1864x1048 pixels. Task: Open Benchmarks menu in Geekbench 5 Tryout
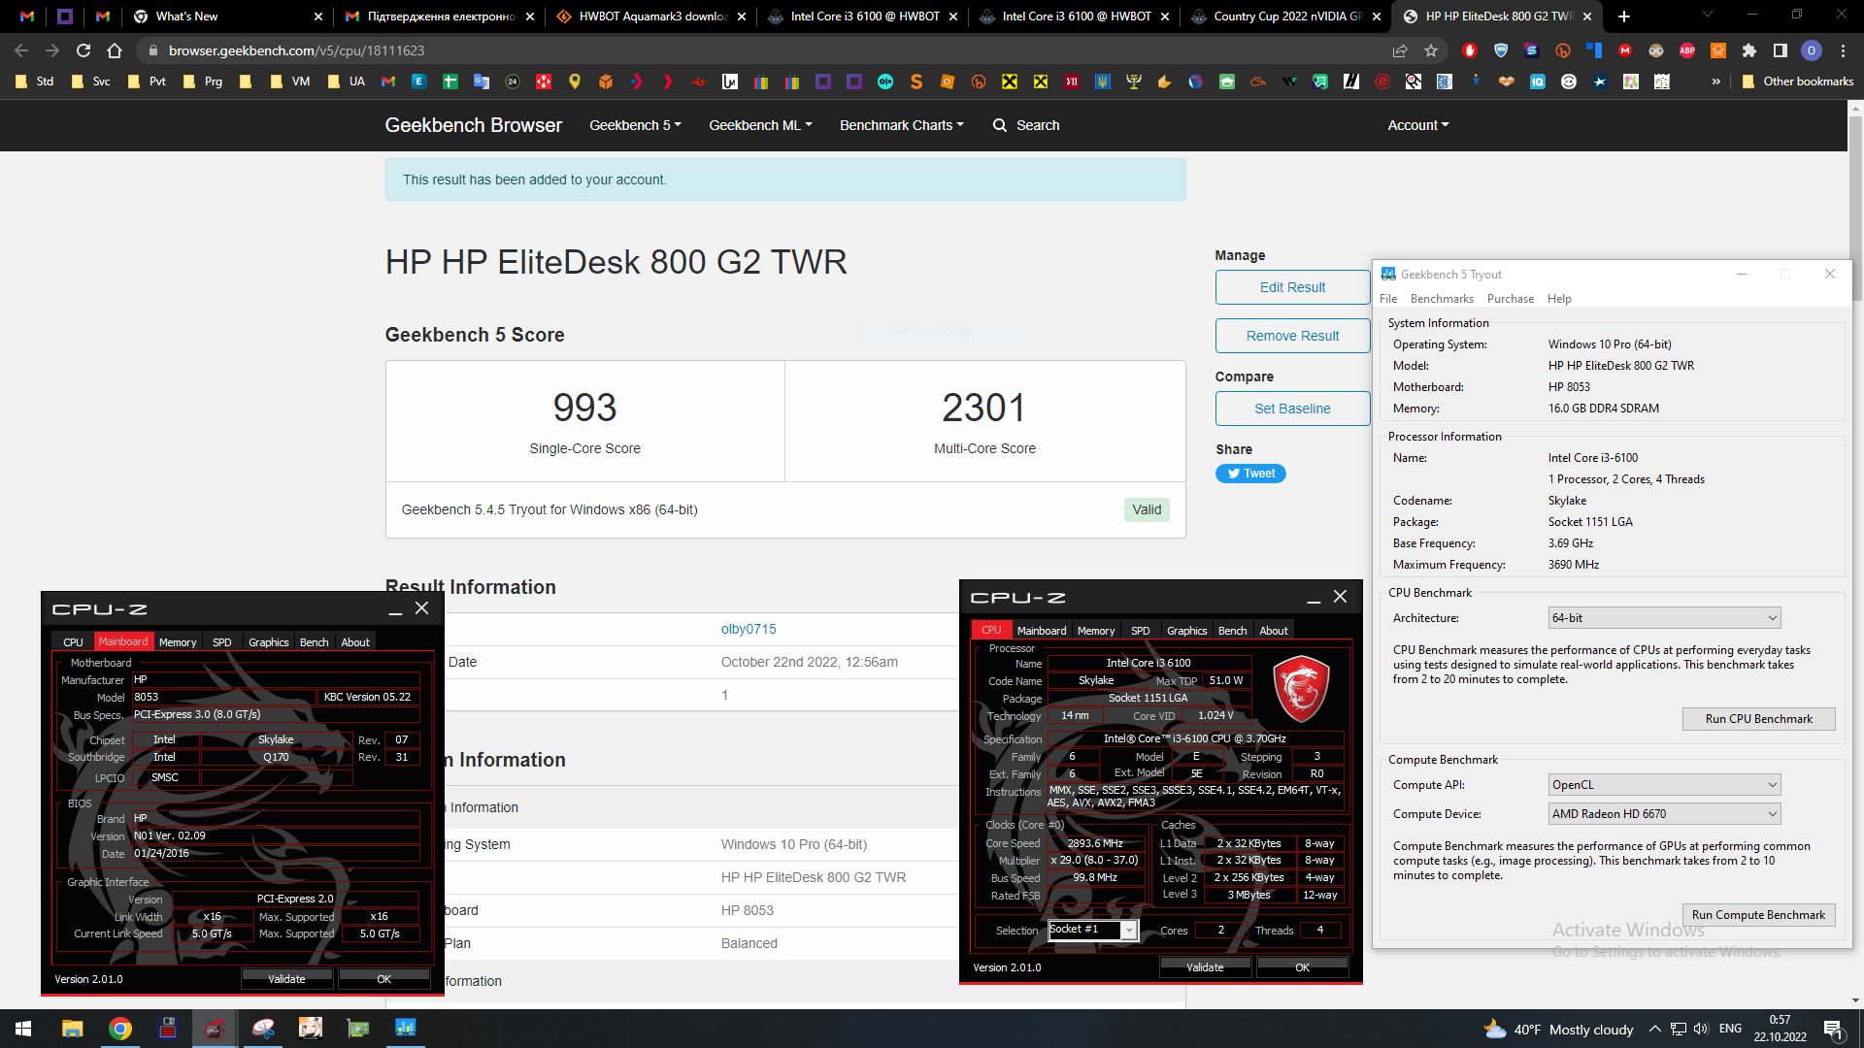pyautogui.click(x=1442, y=299)
